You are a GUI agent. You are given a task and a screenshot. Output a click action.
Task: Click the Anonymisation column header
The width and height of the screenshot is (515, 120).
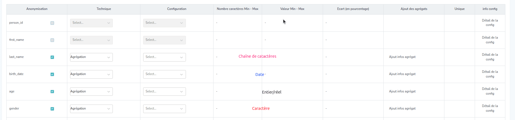point(37,9)
